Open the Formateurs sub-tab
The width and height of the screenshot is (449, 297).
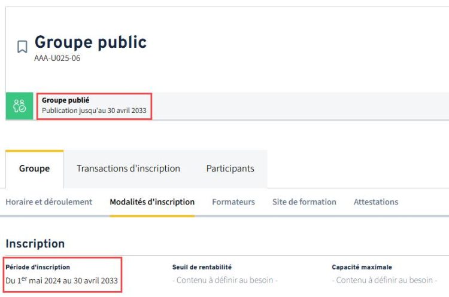233,202
